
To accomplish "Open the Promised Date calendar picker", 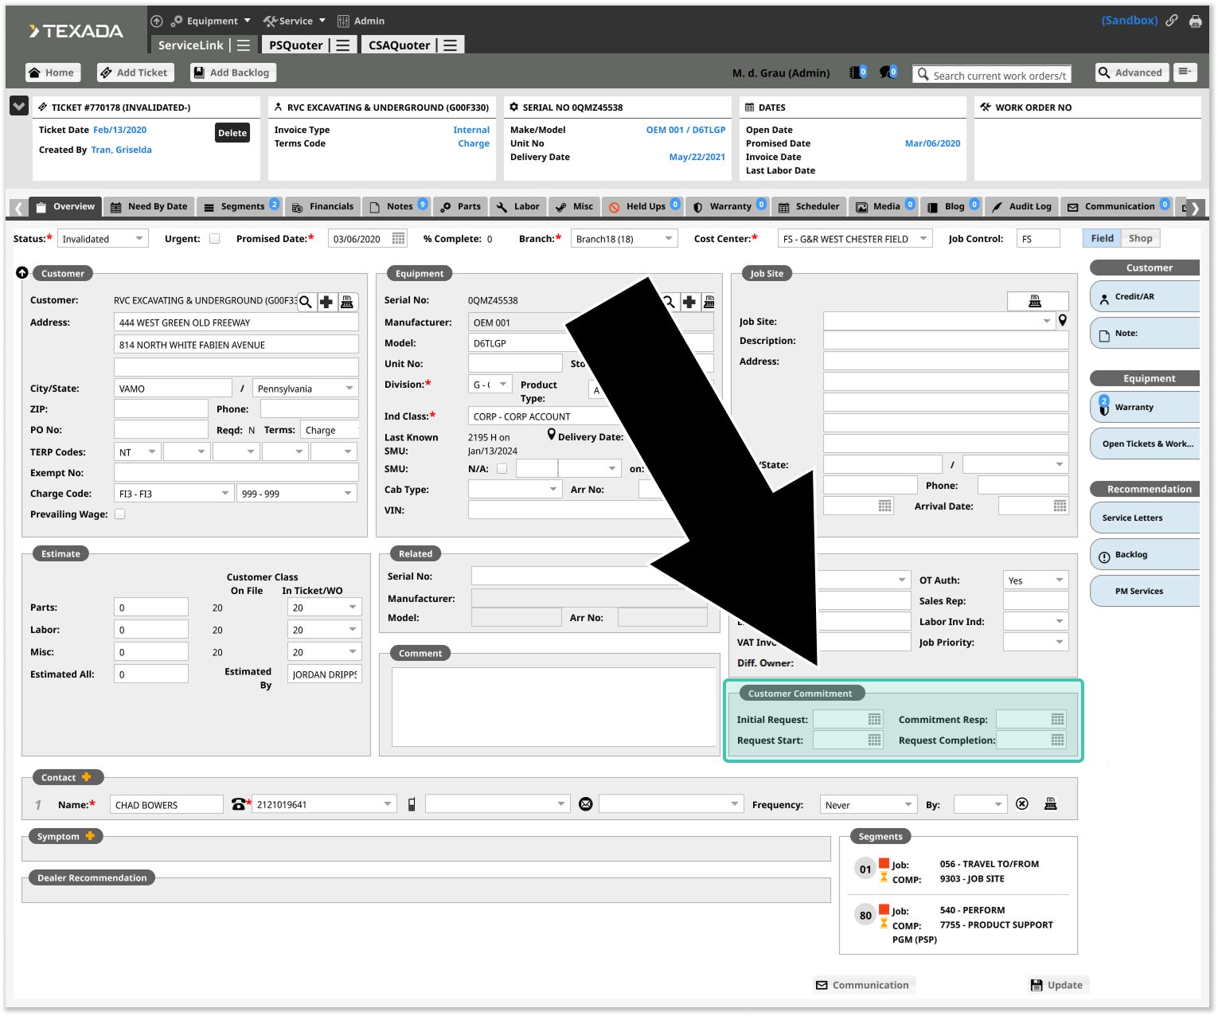I will pyautogui.click(x=398, y=238).
